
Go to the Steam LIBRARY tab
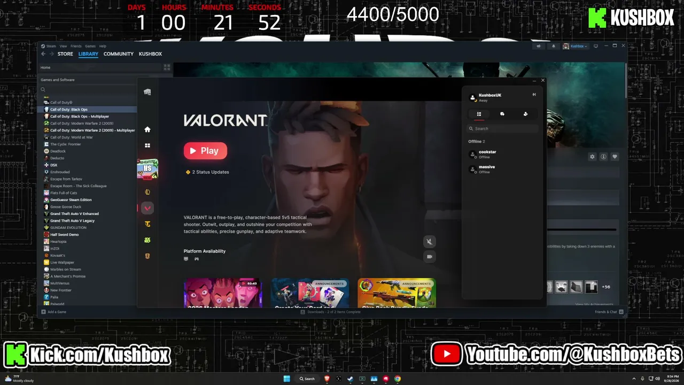[x=88, y=54]
